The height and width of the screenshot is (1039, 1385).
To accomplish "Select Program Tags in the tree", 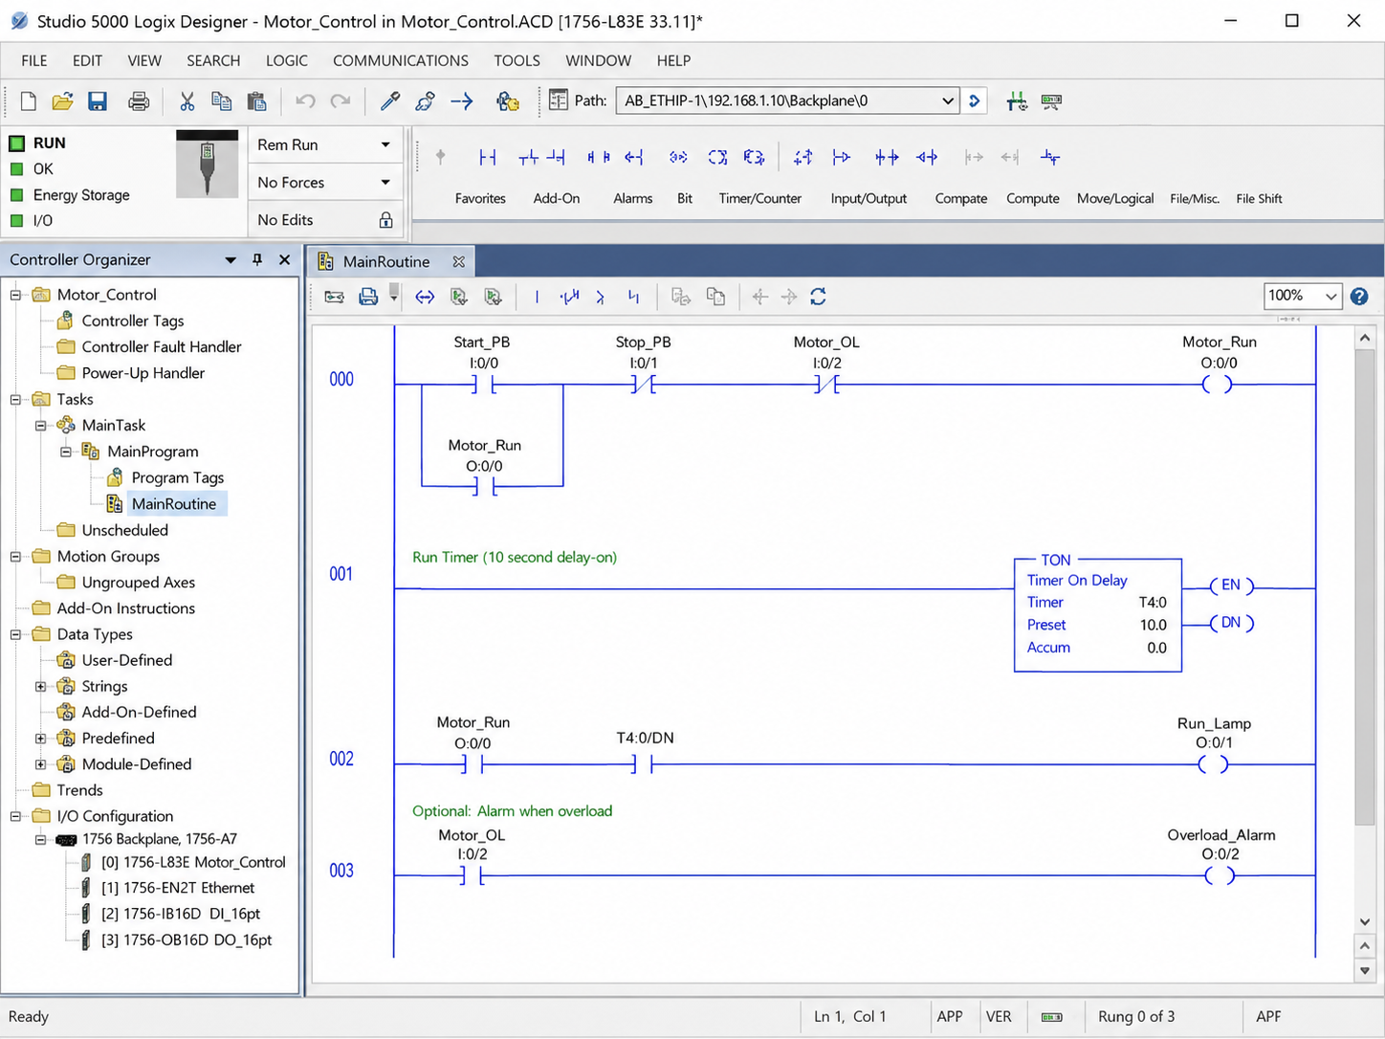I will (178, 477).
